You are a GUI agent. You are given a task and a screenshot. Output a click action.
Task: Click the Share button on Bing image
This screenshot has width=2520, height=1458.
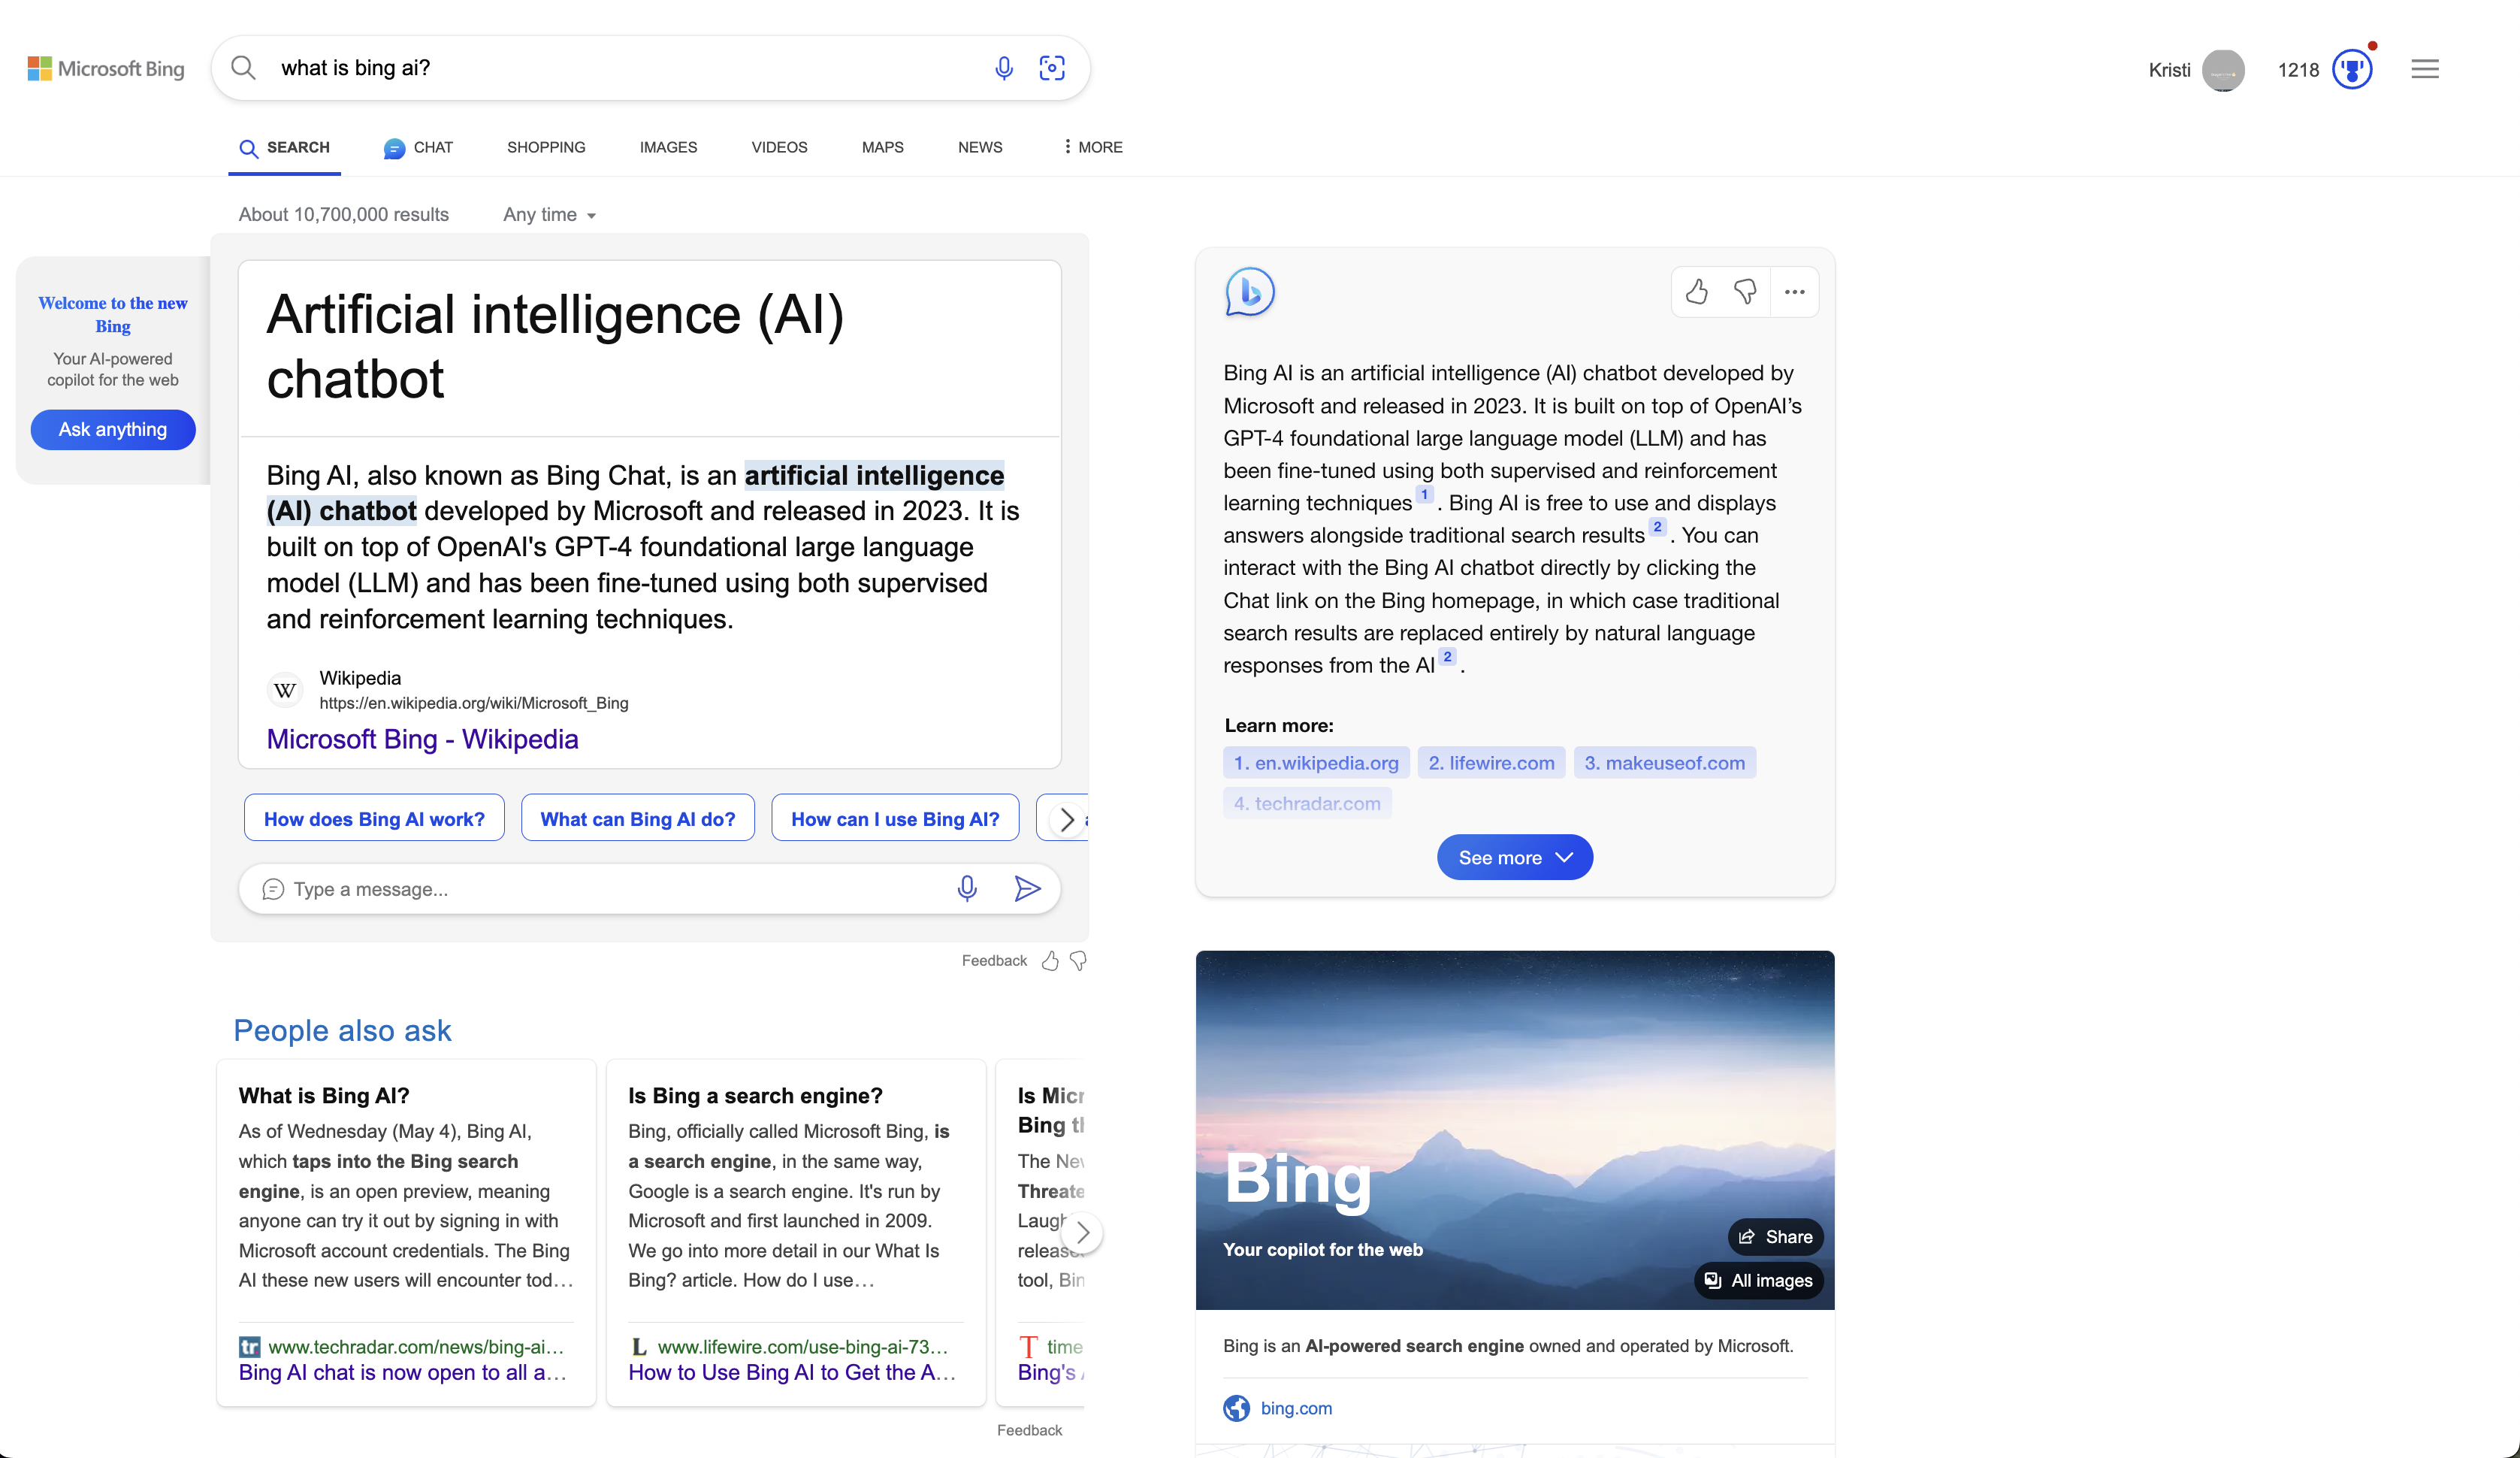point(1774,1236)
